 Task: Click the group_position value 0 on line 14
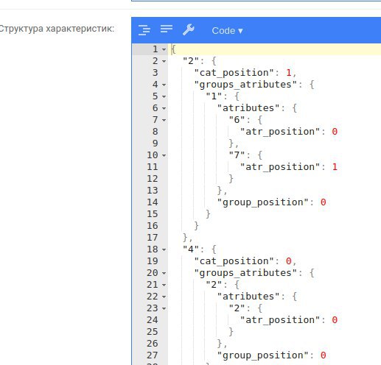[324, 202]
